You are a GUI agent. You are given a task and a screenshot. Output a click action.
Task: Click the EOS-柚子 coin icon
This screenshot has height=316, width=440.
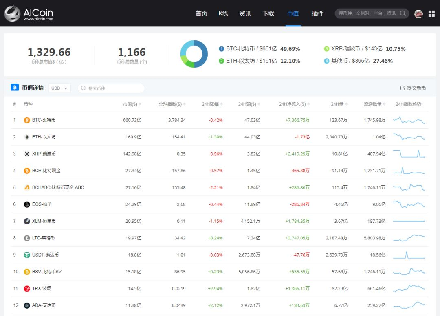(27, 204)
